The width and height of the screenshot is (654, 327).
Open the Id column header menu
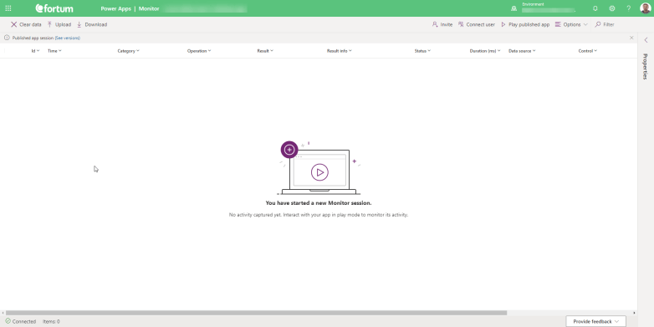click(x=35, y=51)
